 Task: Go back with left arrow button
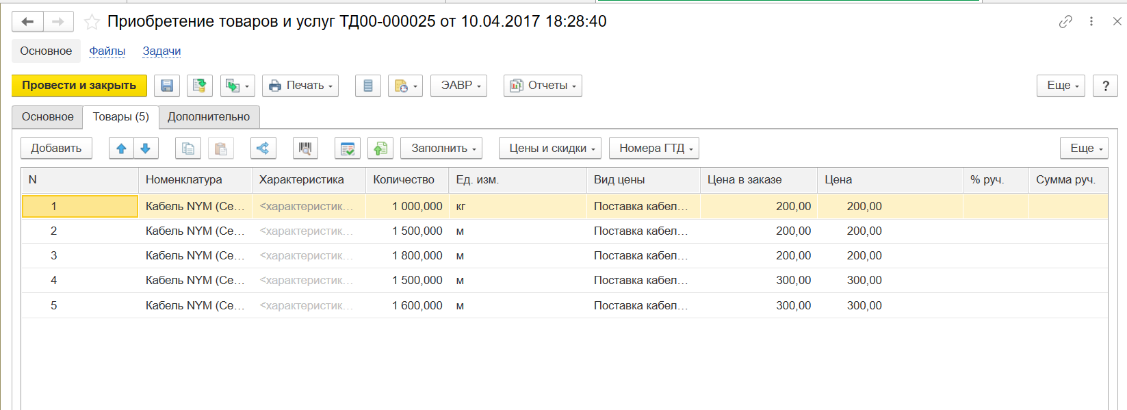(x=27, y=22)
